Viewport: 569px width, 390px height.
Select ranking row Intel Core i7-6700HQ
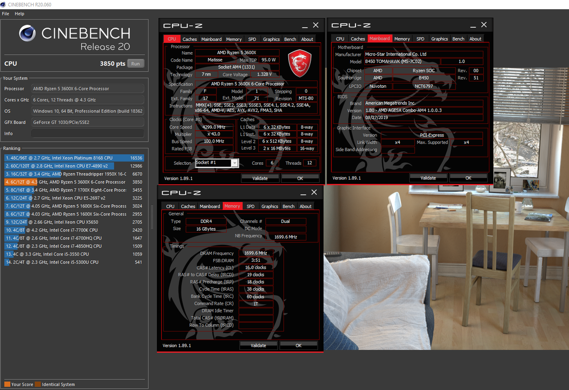(74, 238)
